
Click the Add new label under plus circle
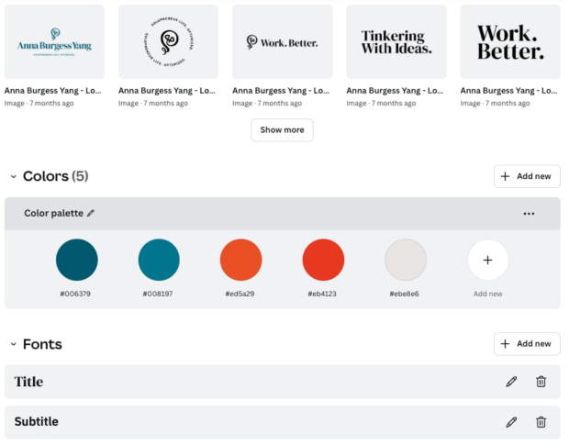tap(487, 294)
